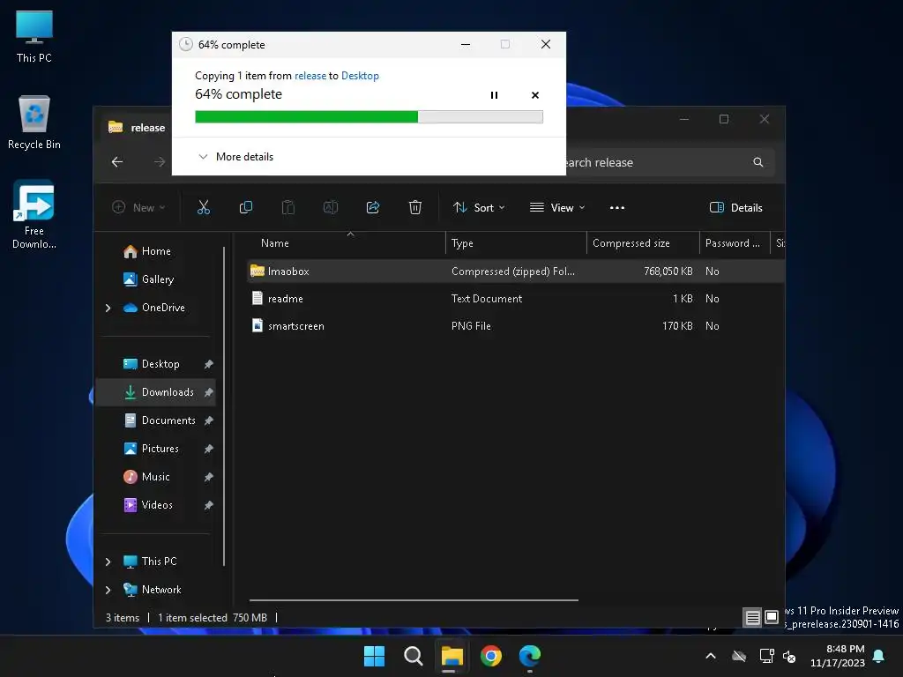Click the muted volume tray icon
The image size is (903, 677).
(789, 656)
